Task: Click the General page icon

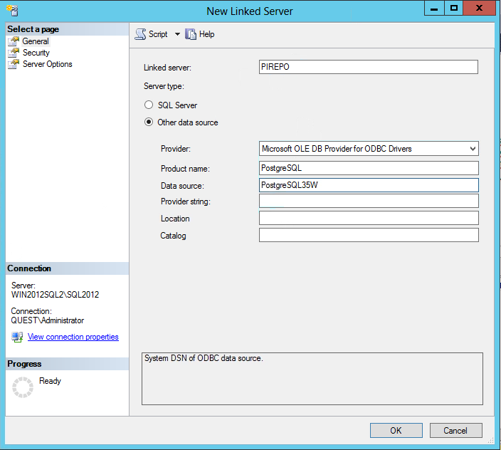Action: [13, 41]
